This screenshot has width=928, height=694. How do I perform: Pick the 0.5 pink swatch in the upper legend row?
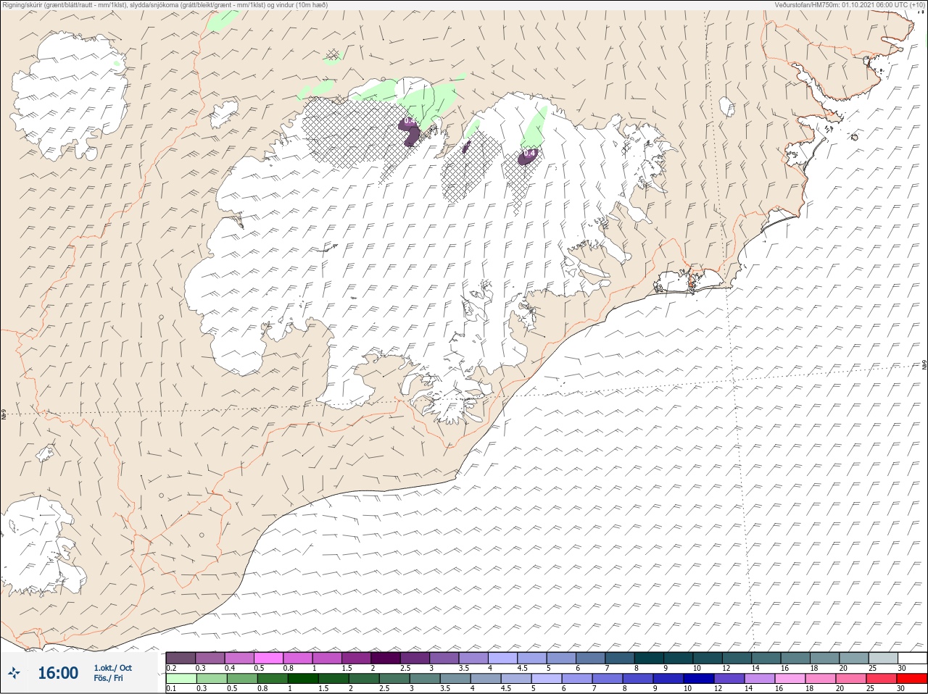coord(268,658)
